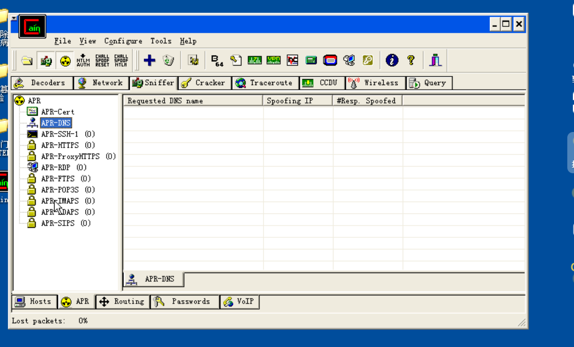Screen dimensions: 574x347
Task: Open the Routing bottom tab
Action: tap(123, 302)
